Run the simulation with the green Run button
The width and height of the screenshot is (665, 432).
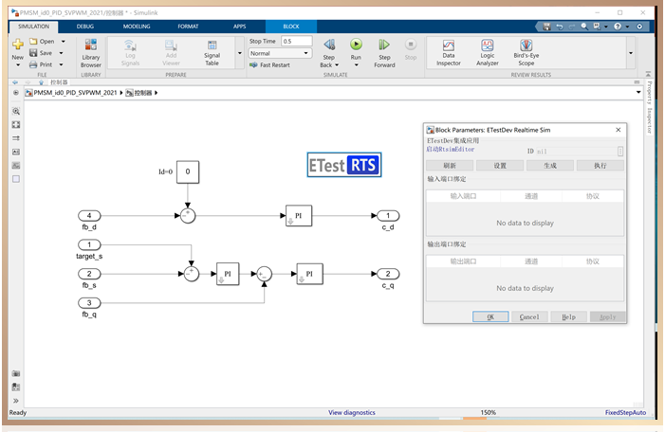(356, 44)
